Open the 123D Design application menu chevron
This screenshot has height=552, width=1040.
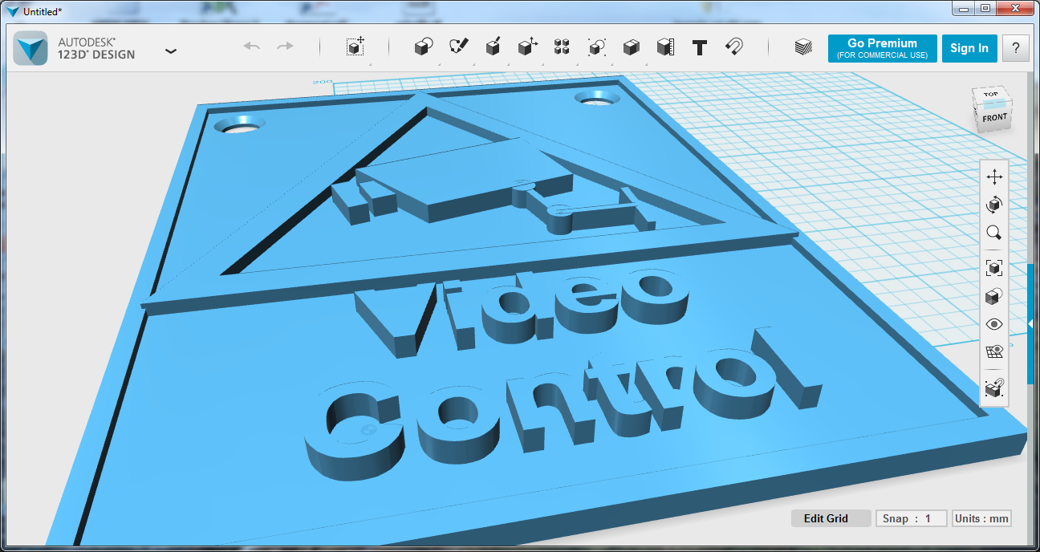point(171,51)
